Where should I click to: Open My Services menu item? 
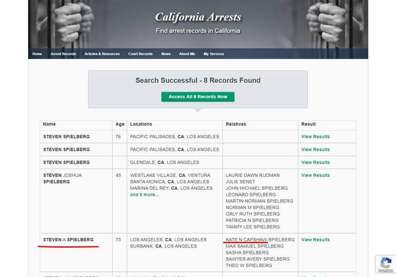(213, 54)
